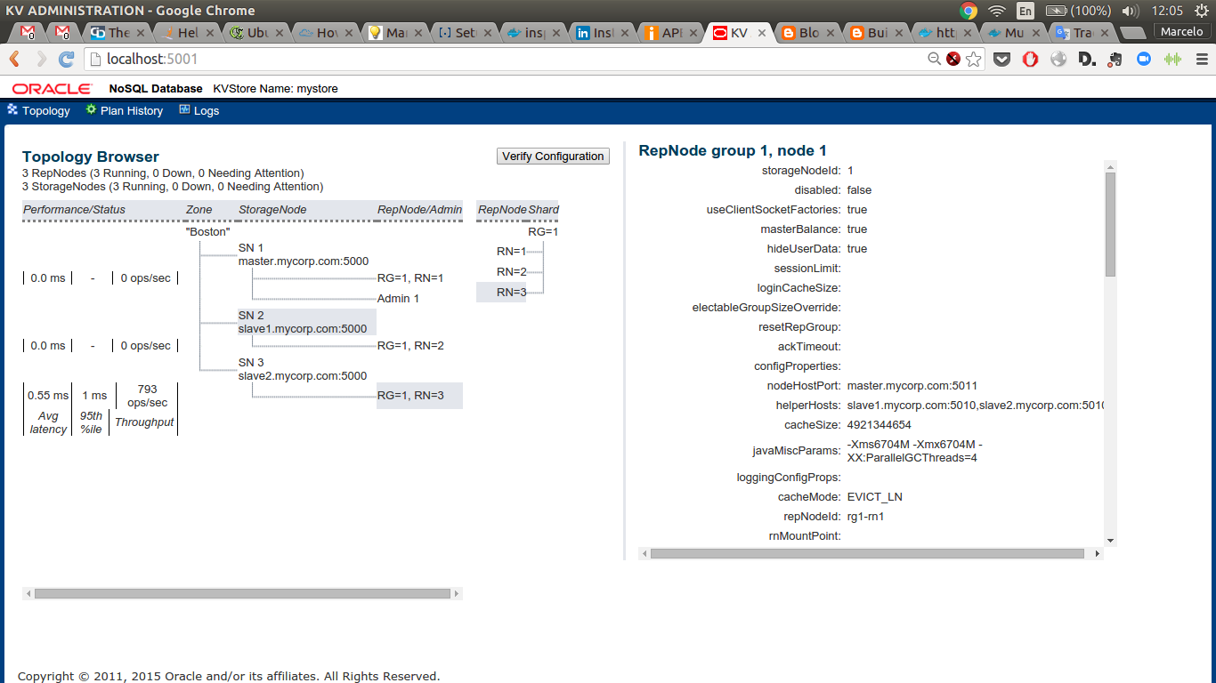1216x683 pixels.
Task: Click the details panel right scroll arrow
Action: click(x=1098, y=553)
